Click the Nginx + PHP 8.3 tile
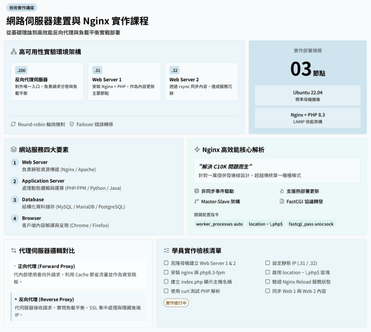 [x=307, y=118]
